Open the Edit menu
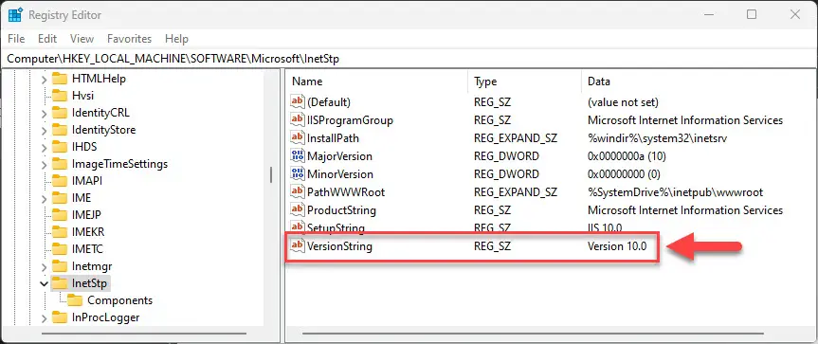Viewport: 818px width, 344px height. tap(47, 39)
